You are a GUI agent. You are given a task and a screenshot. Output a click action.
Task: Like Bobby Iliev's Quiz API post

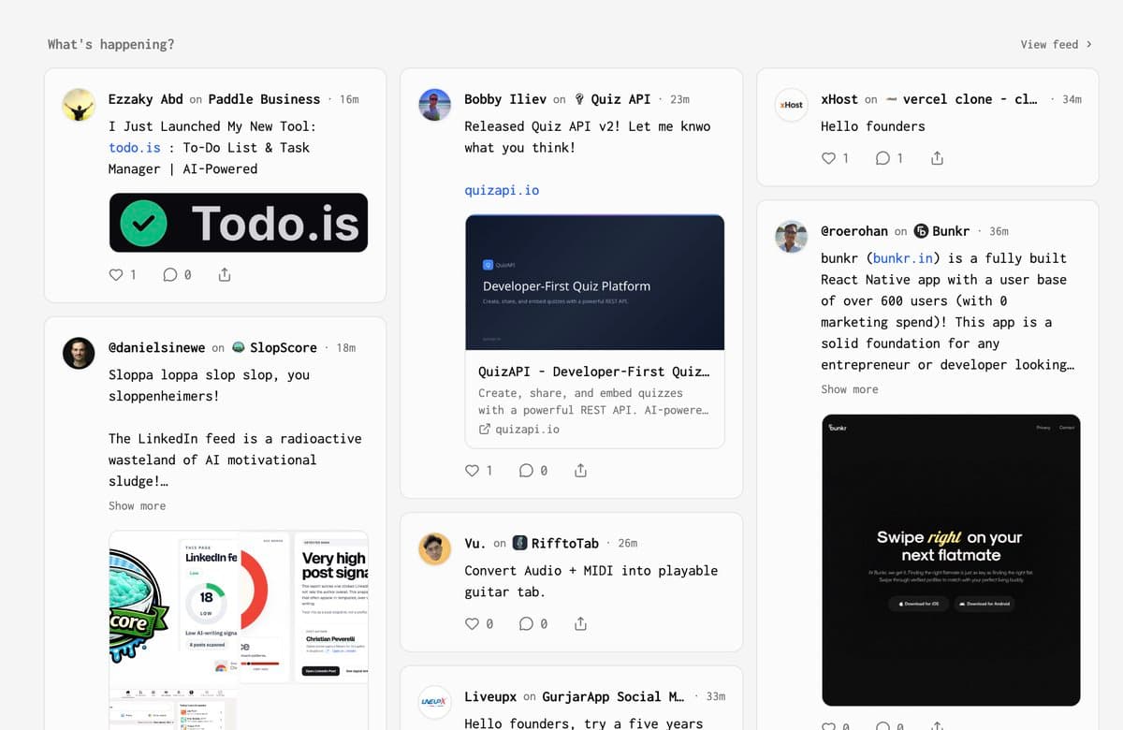tap(473, 471)
